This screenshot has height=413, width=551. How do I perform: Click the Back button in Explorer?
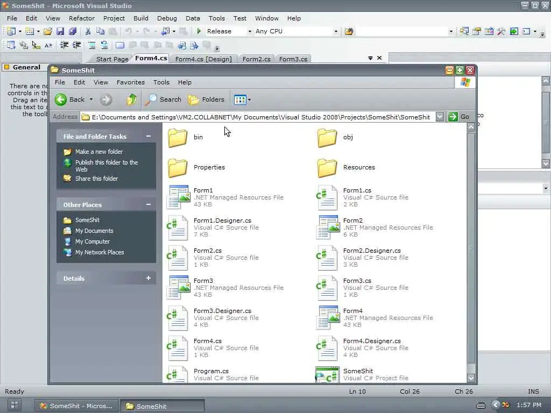point(70,99)
